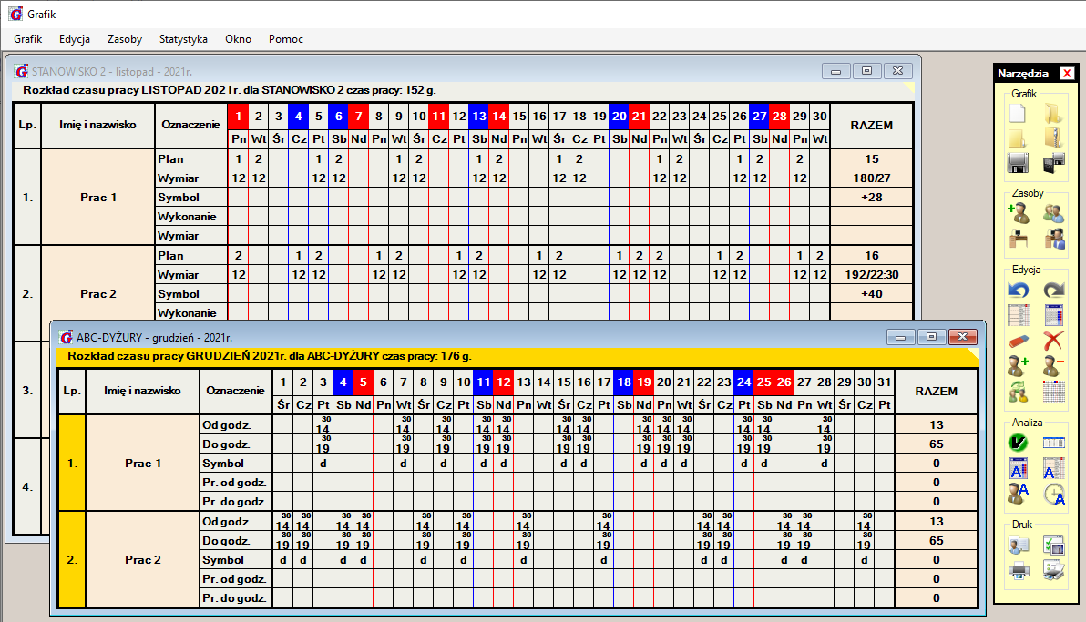Open the Edycja menu
The width and height of the screenshot is (1086, 622).
coord(75,39)
